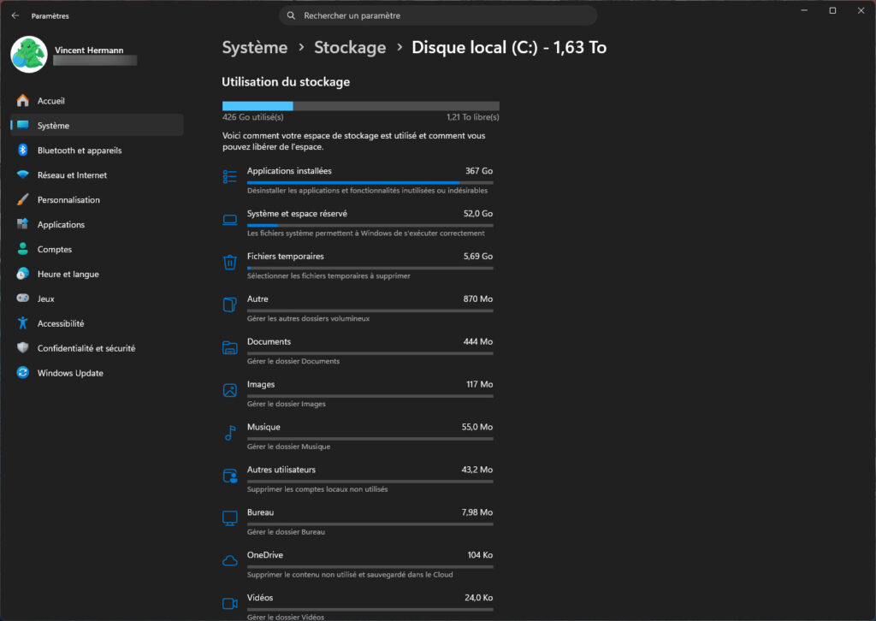Image resolution: width=876 pixels, height=621 pixels.
Task: Open the Accueil home icon in sidebar
Action: [x=22, y=101]
